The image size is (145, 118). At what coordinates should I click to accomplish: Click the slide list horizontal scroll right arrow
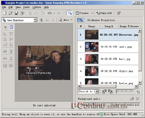pos(136,86)
